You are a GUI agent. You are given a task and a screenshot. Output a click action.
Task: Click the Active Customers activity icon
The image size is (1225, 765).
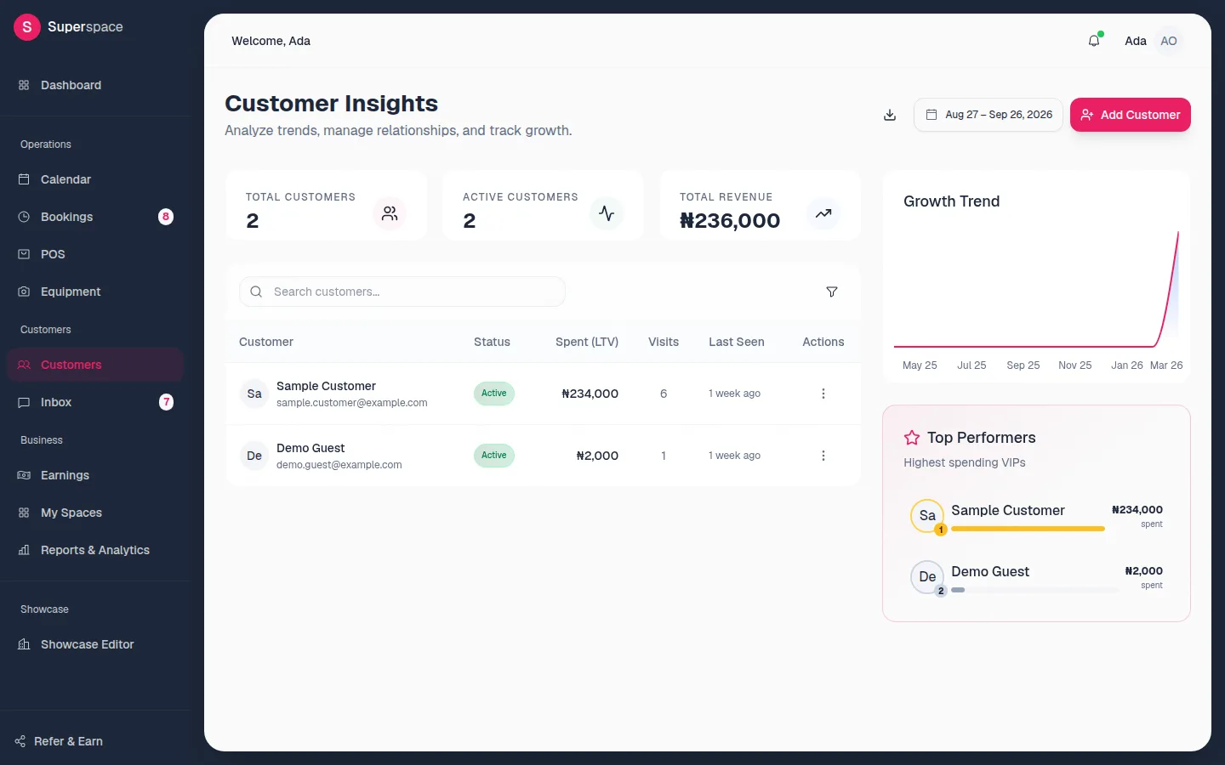[607, 213]
